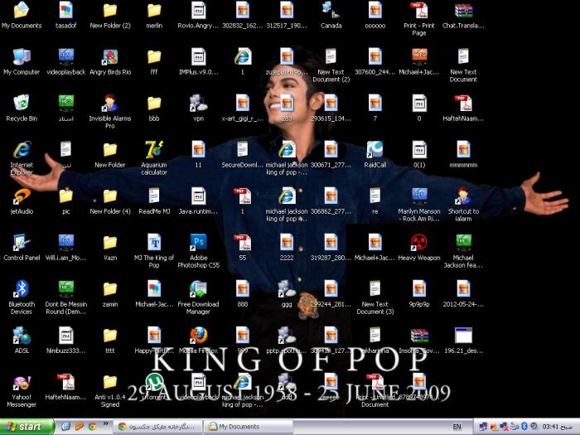Viewport: 580px width, 435px height.
Task: Switch to the Chrome window in taskbar
Action: tap(157, 427)
